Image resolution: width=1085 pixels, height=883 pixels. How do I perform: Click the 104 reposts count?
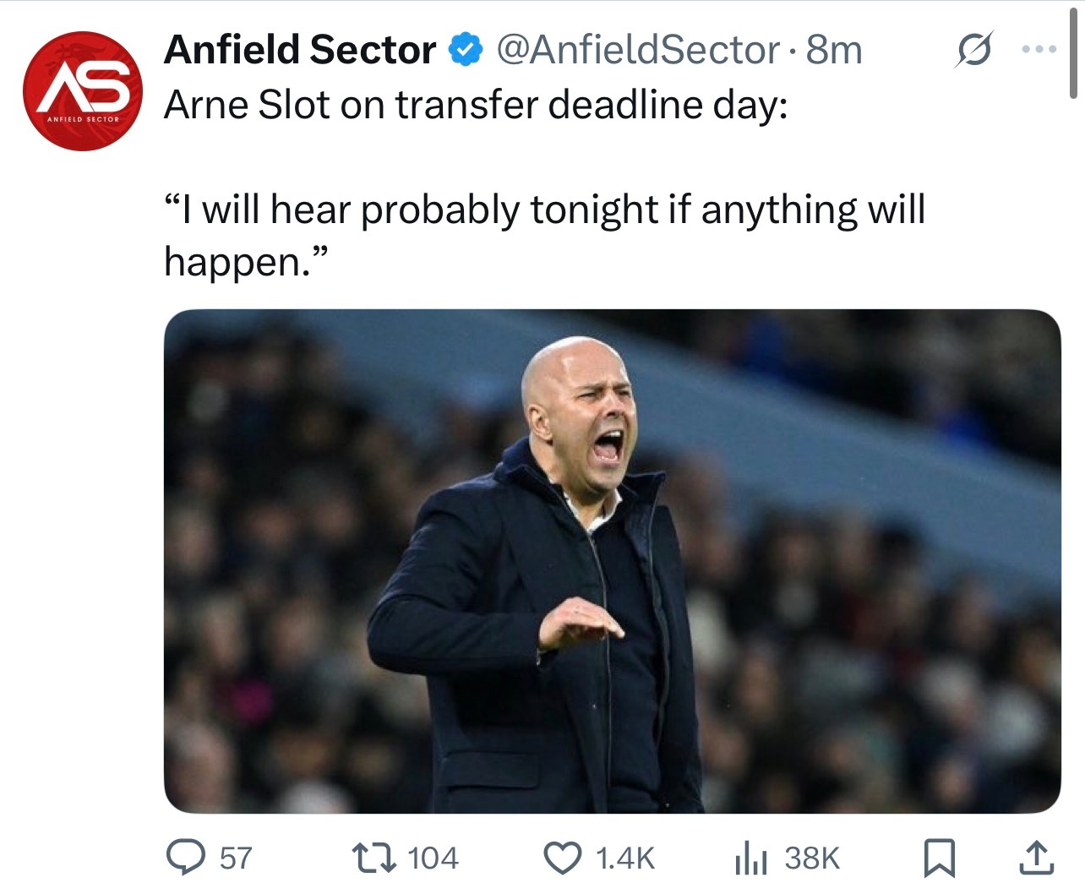(433, 858)
